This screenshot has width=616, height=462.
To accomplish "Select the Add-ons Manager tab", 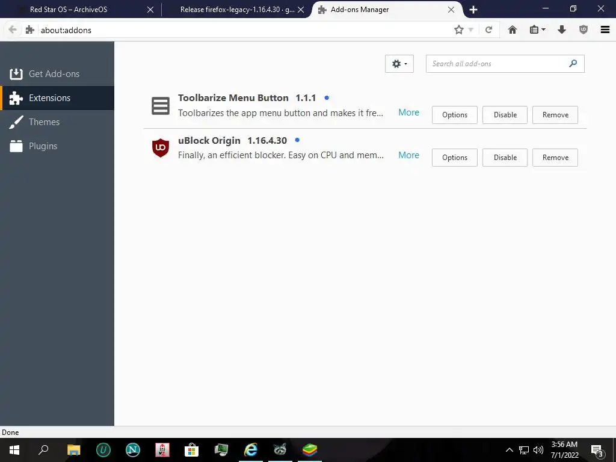I will 387,10.
